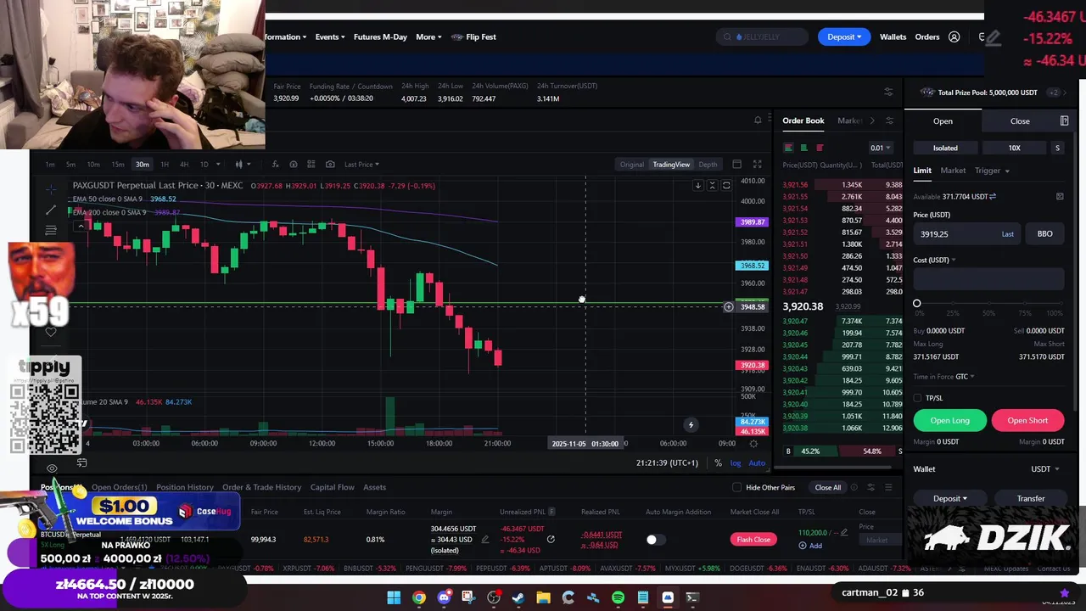The height and width of the screenshot is (611, 1086).
Task: Toggle the percent scale on chart
Action: (x=718, y=463)
